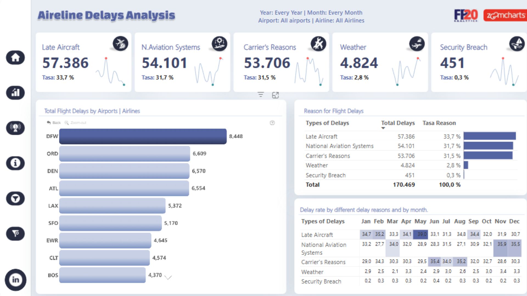This screenshot has width=527, height=296.
Task: Click the visual filter lines icon
Action: (x=260, y=95)
